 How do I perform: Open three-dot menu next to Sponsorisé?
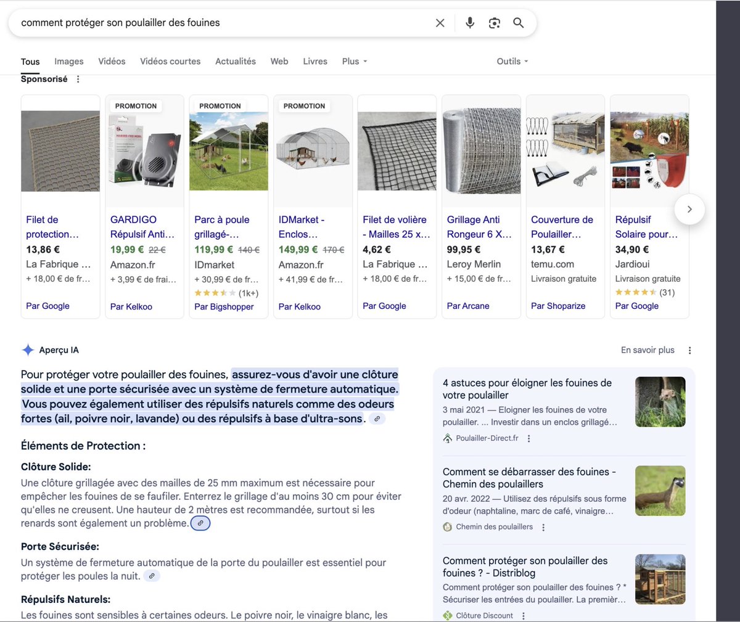point(78,79)
